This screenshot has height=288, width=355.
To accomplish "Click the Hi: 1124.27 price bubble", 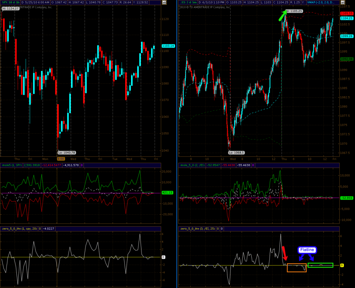I will click(11, 8).
